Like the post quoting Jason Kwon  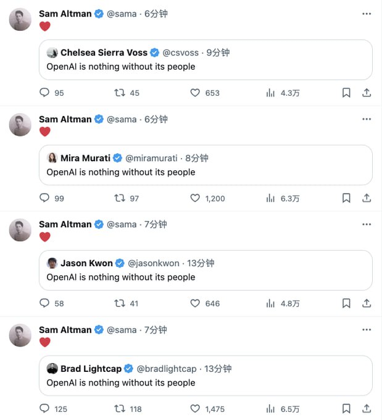pos(195,303)
